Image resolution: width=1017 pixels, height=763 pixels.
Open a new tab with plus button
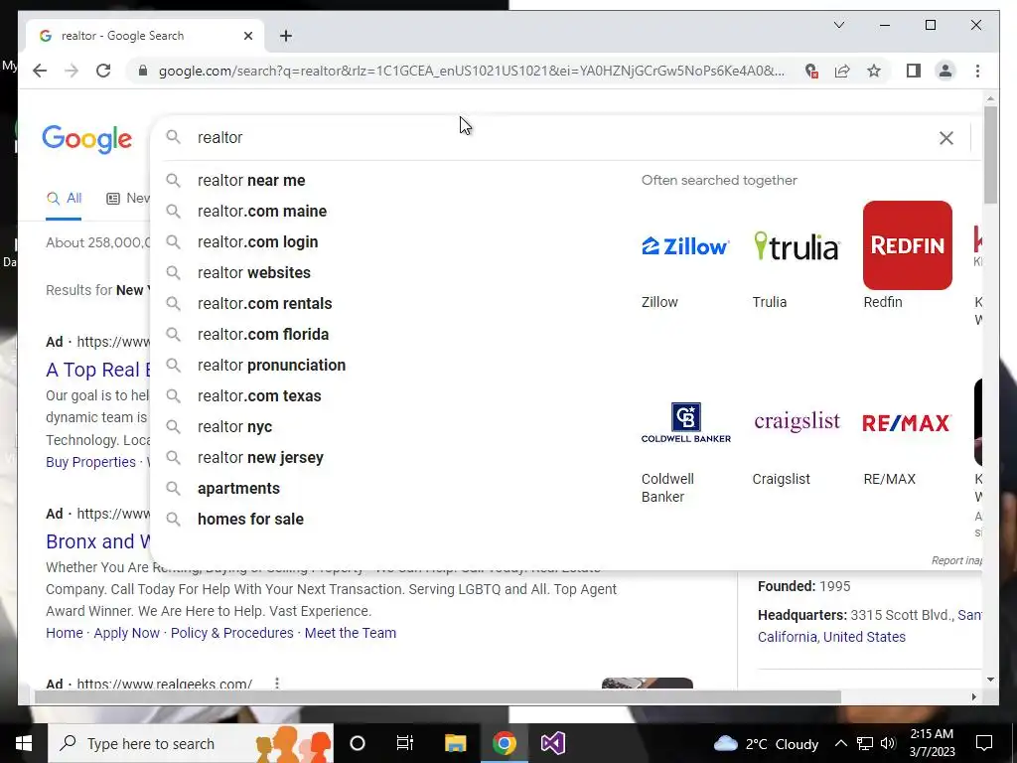285,36
